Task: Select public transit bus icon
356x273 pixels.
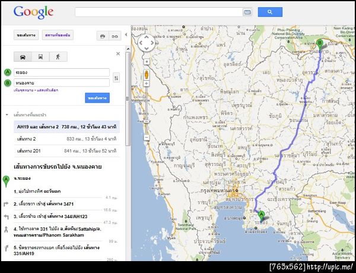Action: 40,57
